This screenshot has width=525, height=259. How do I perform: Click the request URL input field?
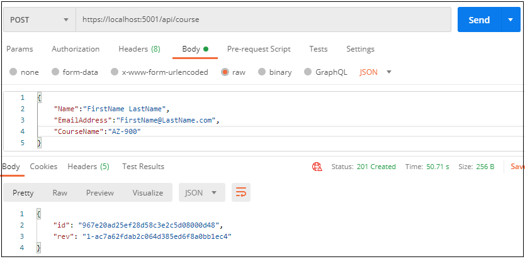[x=263, y=20]
